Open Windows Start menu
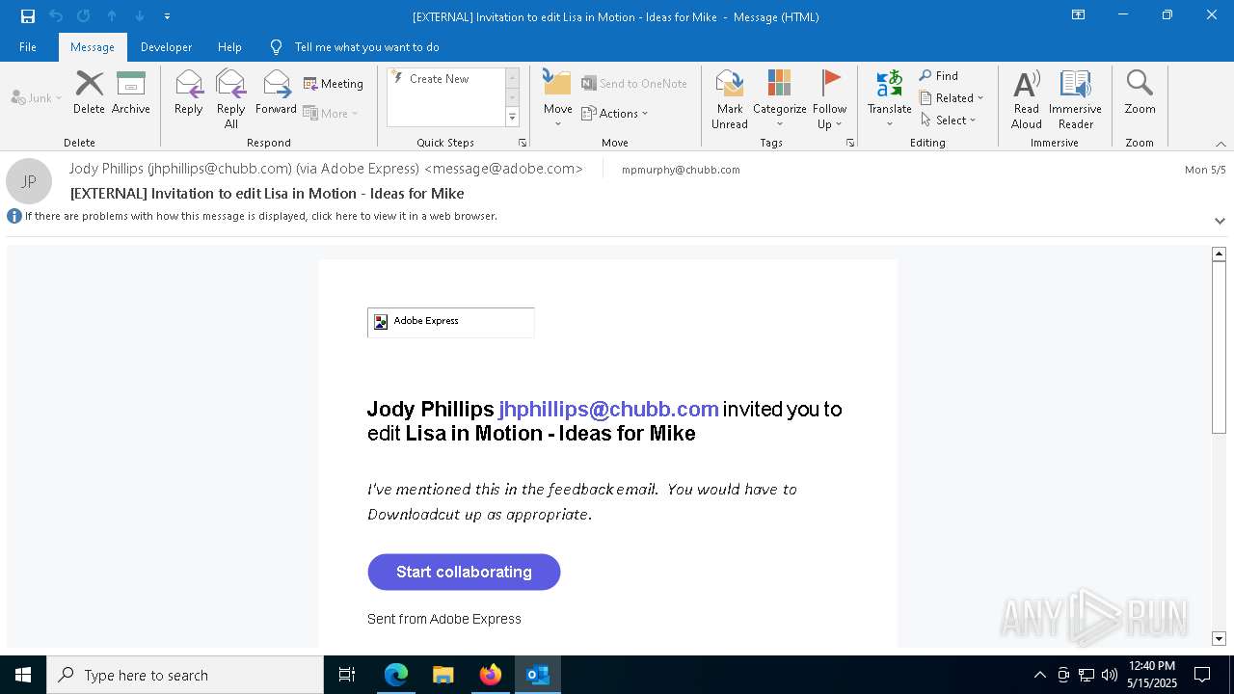This screenshot has width=1234, height=694. tap(23, 675)
